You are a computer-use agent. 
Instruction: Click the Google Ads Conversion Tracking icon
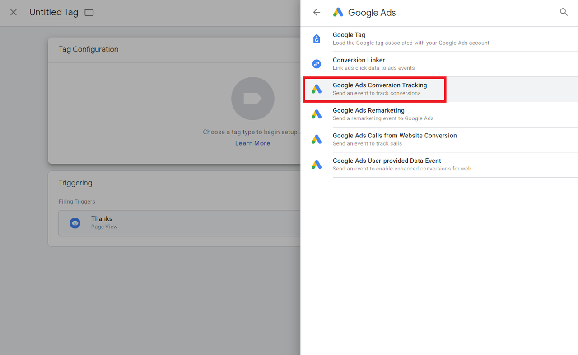pos(317,90)
